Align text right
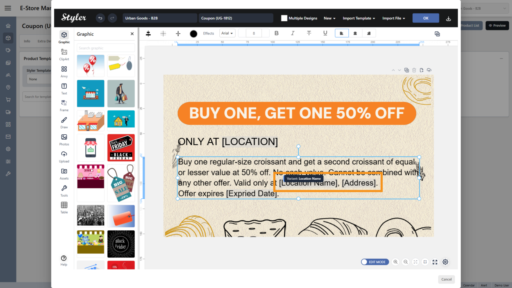The width and height of the screenshot is (512, 288). tap(369, 33)
